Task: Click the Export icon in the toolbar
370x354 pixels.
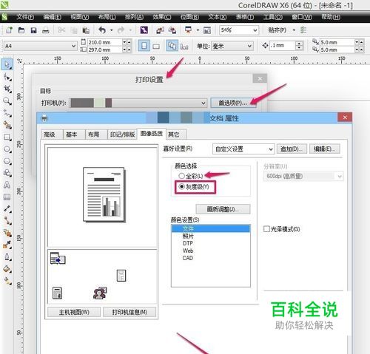Action: pyautogui.click(x=172, y=30)
